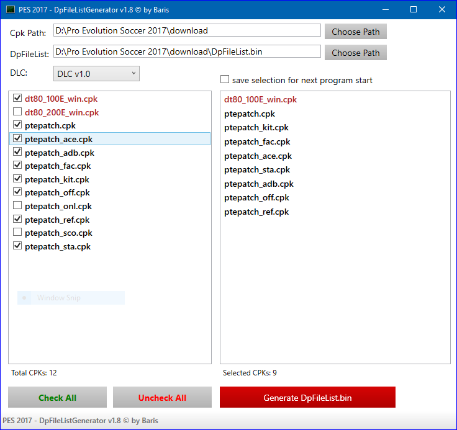Choose Path for DpFileList

click(x=356, y=53)
